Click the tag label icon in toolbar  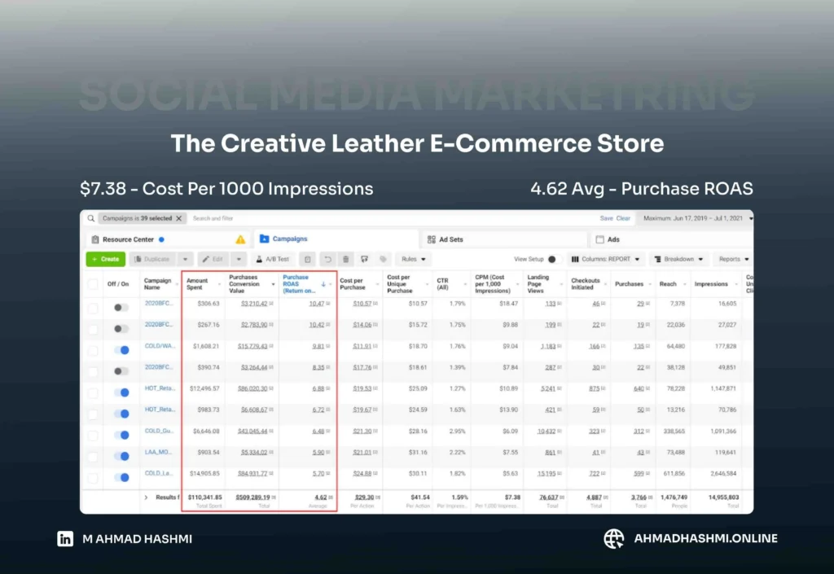[383, 259]
